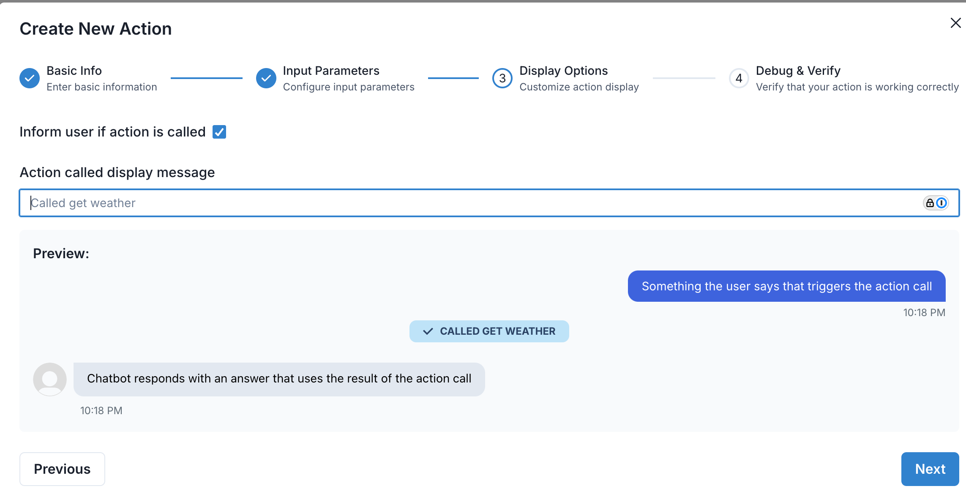Click the Input Parameters completed checkmark icon

266,78
